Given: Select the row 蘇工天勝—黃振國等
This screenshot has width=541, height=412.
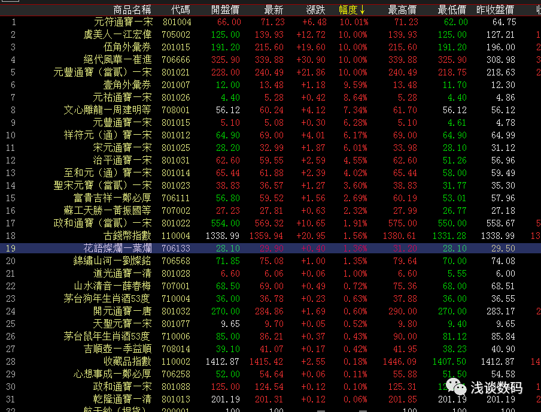Looking at the screenshot, I should [270, 210].
